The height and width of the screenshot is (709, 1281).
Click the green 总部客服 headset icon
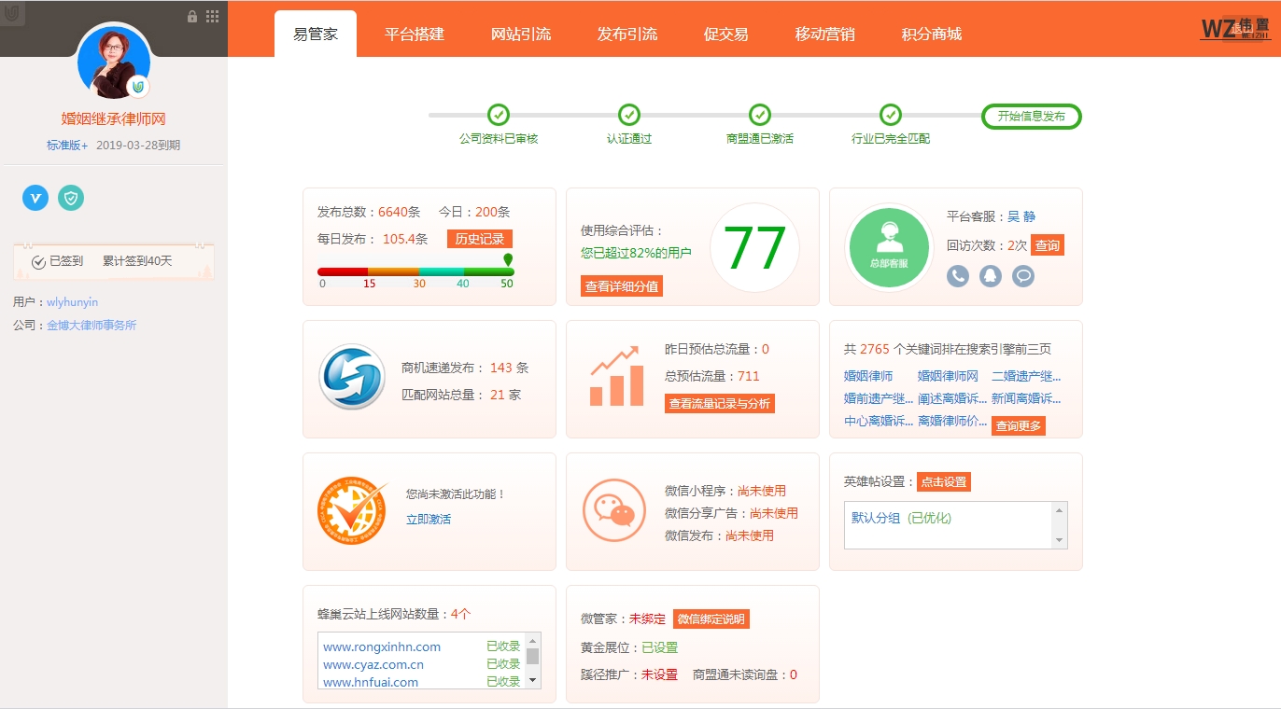pos(889,247)
